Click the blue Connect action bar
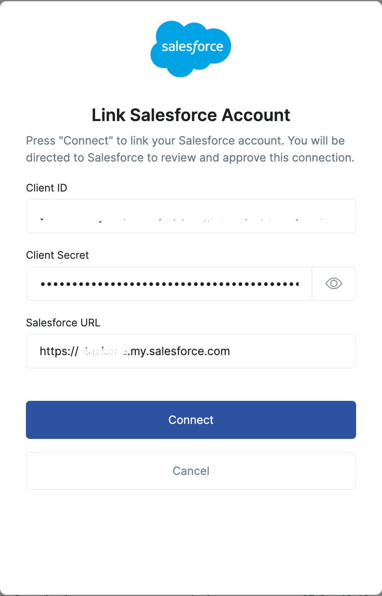Image resolution: width=382 pixels, height=596 pixels. [191, 420]
